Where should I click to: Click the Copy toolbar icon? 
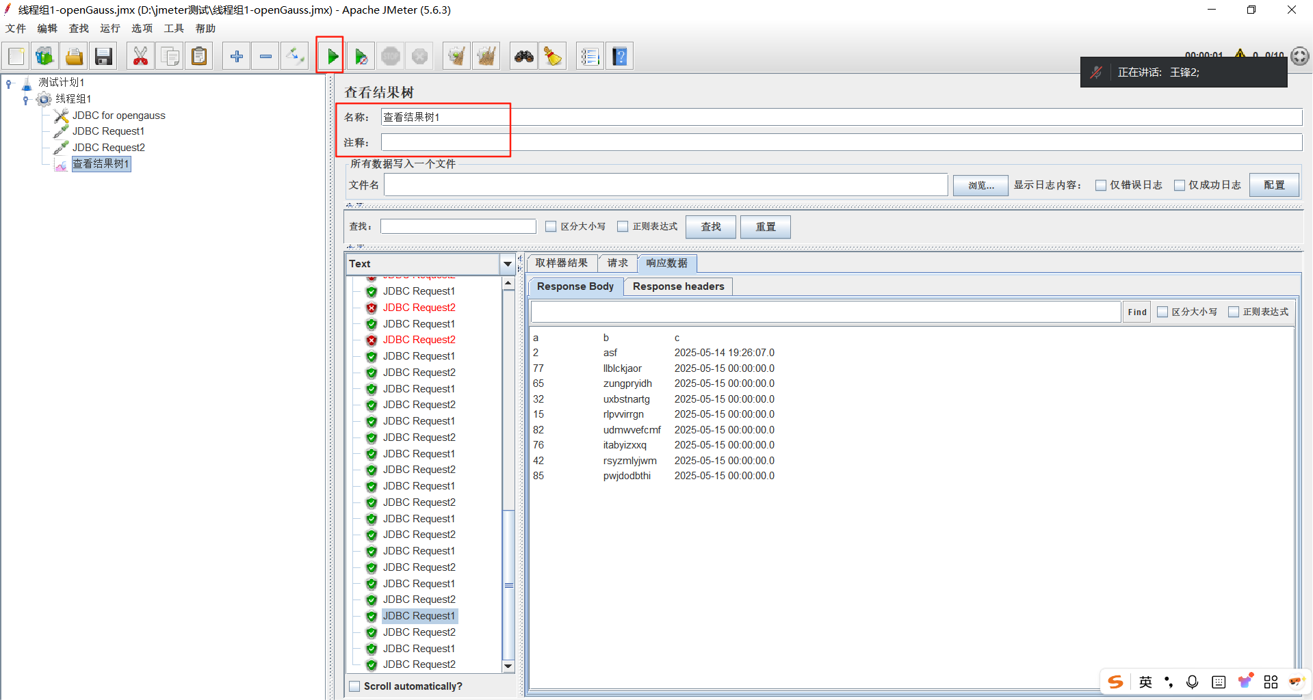coord(170,56)
